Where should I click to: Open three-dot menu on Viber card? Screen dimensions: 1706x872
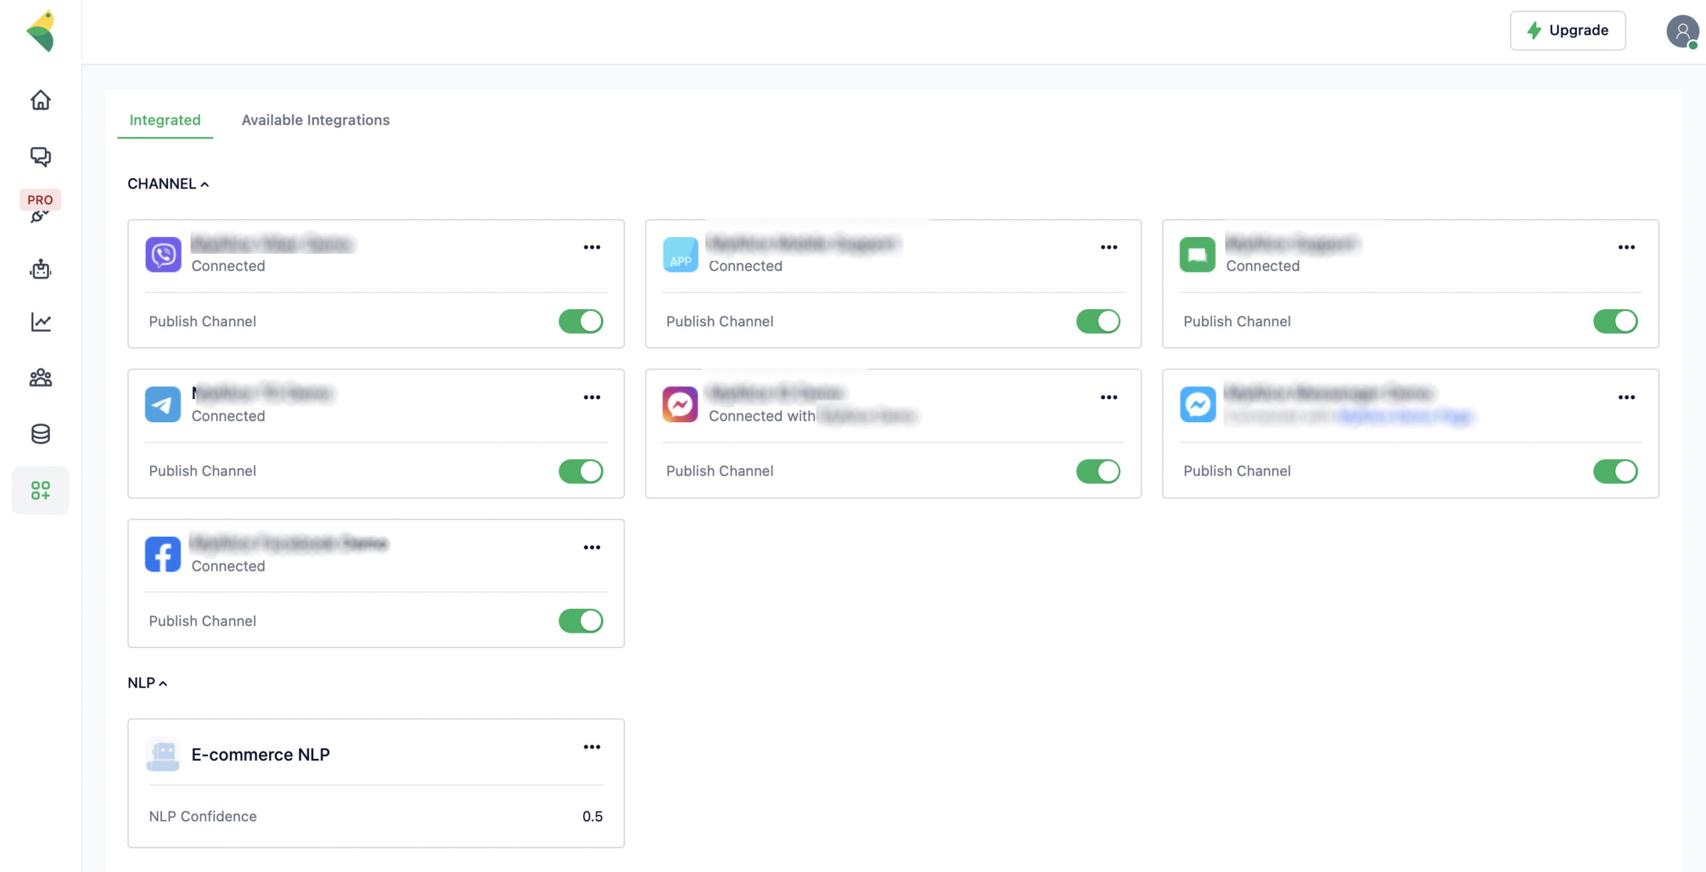click(x=592, y=247)
